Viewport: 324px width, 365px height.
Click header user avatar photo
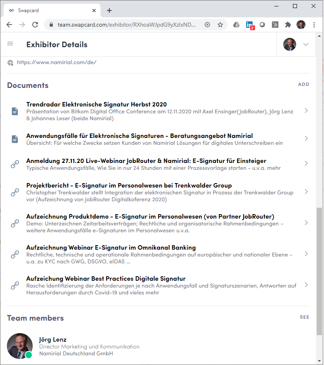click(290, 44)
